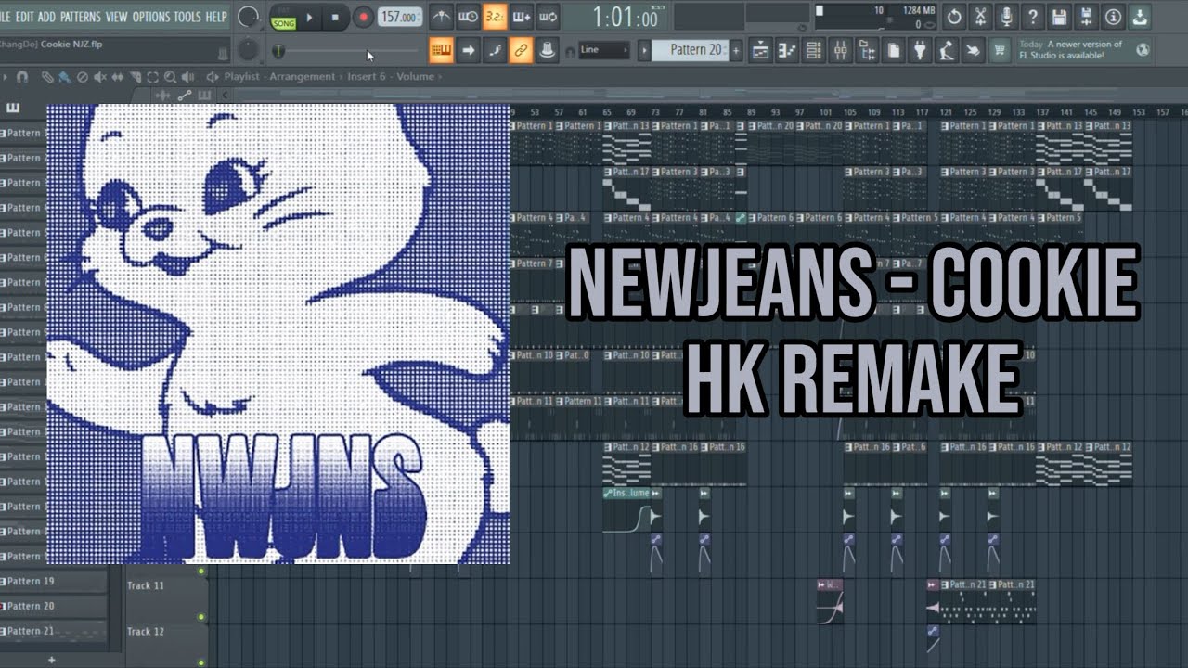Toggle typing keyboard to piano

coord(442,50)
